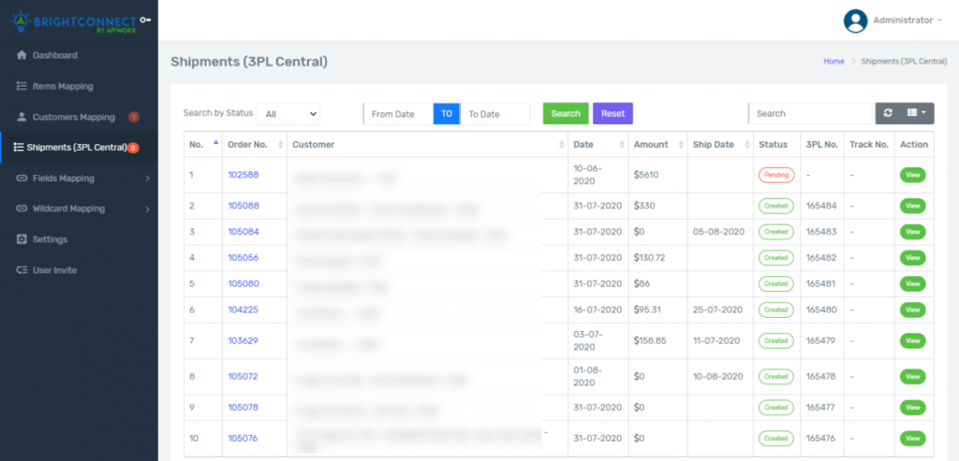Screen dimensions: 959x461
Task: Focus the From Date field
Action: (x=398, y=113)
